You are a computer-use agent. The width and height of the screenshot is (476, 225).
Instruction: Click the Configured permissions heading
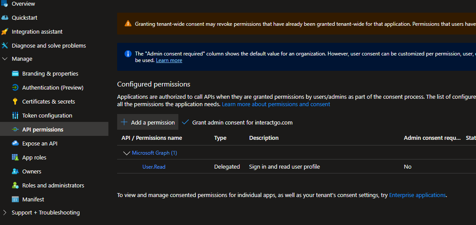point(153,84)
